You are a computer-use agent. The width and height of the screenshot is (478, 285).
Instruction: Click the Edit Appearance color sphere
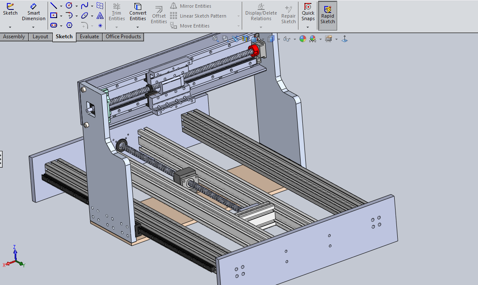point(303,39)
